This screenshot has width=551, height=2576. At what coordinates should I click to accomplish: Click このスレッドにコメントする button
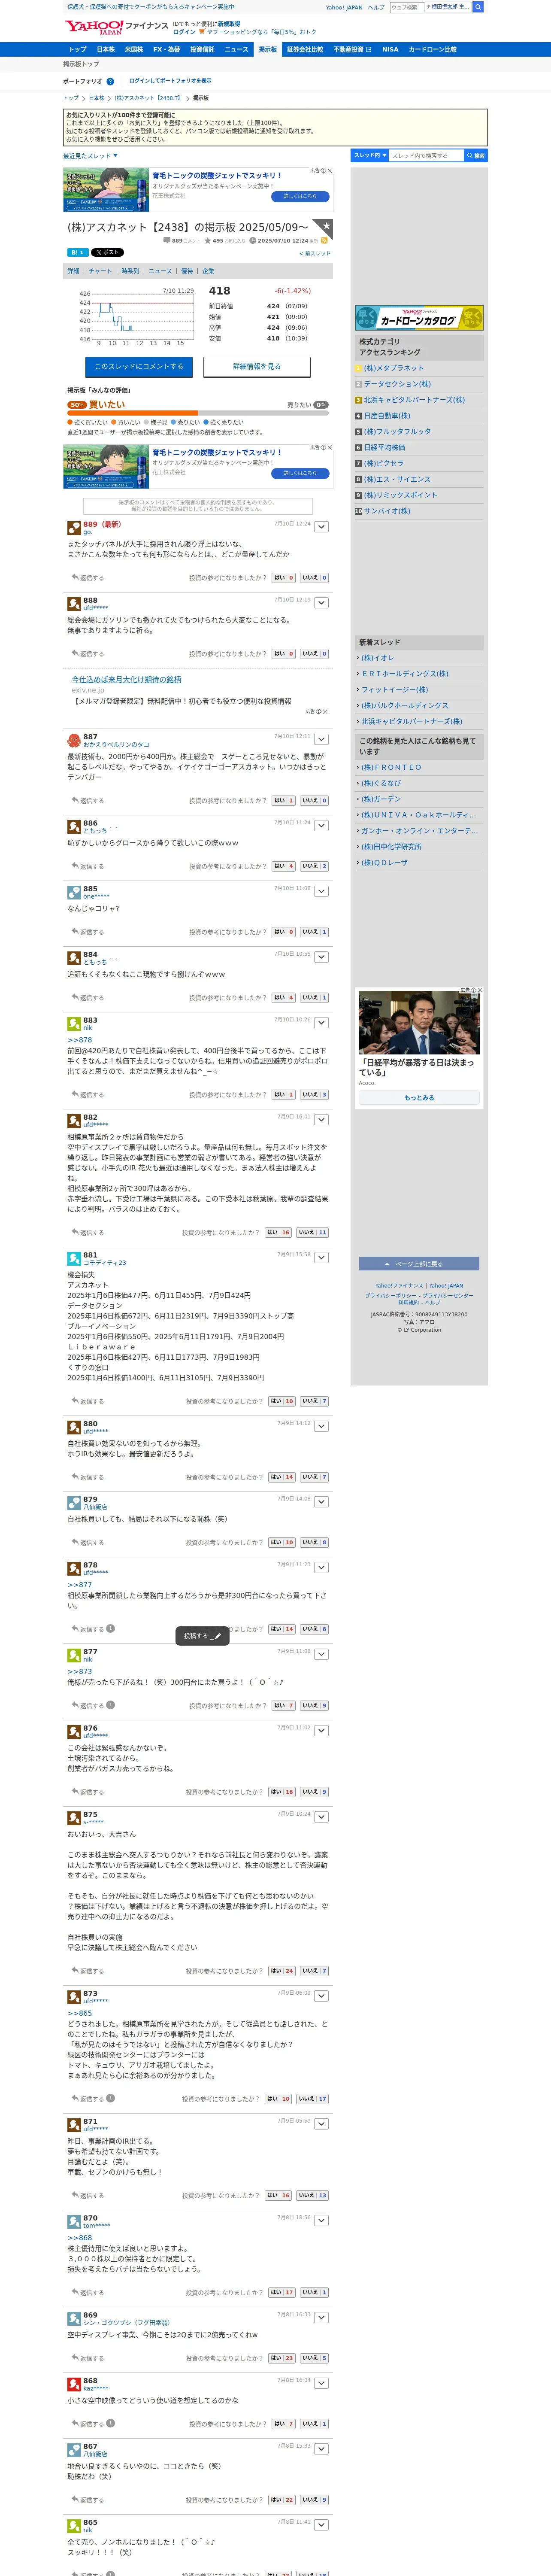pos(139,367)
